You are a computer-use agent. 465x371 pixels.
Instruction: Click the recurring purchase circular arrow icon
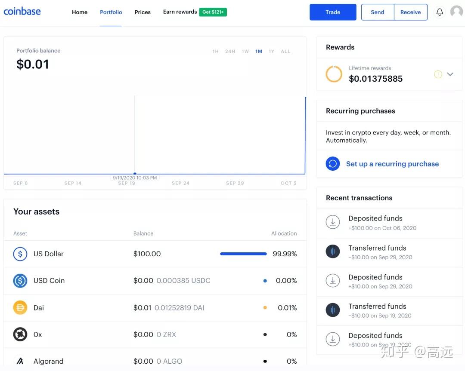coord(333,164)
